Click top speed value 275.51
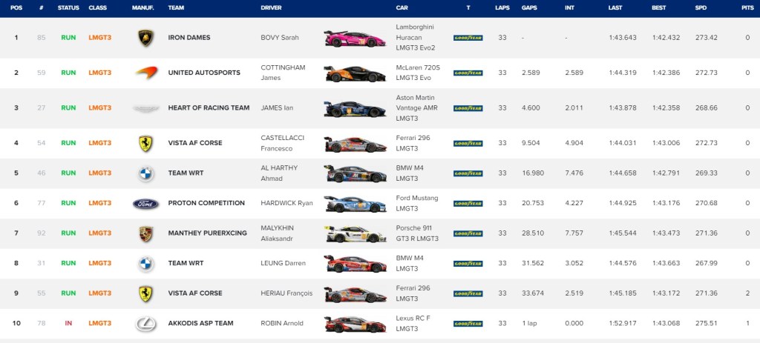Image resolution: width=760 pixels, height=343 pixels. tap(707, 323)
